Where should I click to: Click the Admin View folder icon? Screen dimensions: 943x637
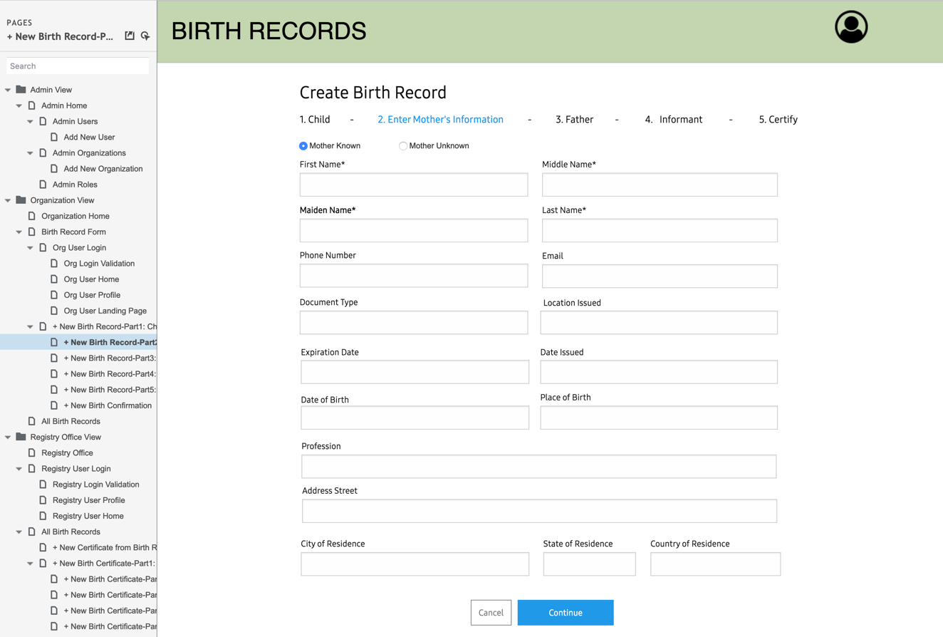point(21,90)
